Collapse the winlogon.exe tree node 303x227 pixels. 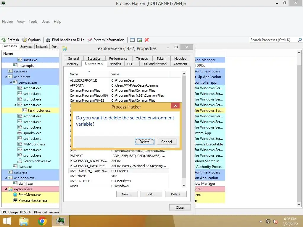[6, 178]
